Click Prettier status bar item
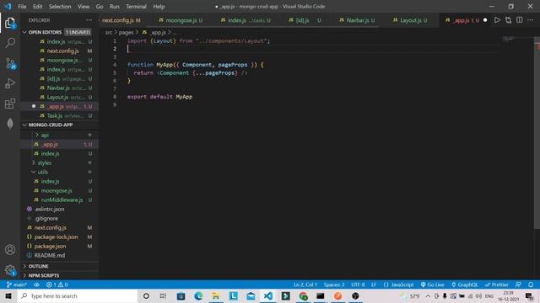 click(x=496, y=284)
